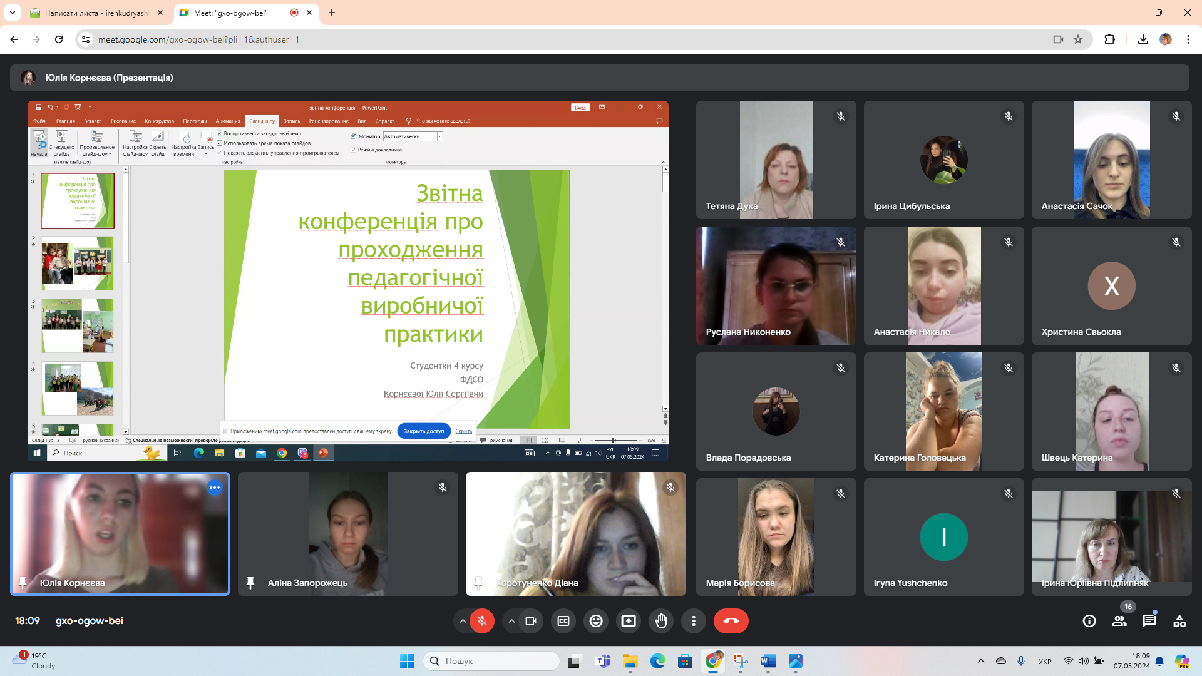Expand video settings arrow beside camera
The image size is (1202, 676).
(511, 621)
